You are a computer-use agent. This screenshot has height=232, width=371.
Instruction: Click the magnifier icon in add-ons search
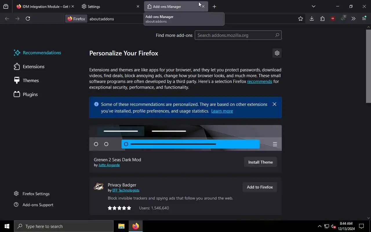pyautogui.click(x=277, y=35)
